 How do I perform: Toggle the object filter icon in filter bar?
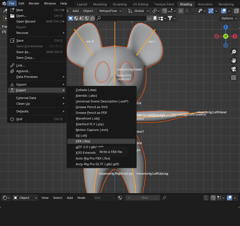pos(71,18)
